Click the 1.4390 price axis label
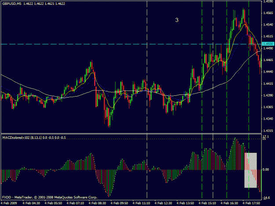 tap(268, 95)
